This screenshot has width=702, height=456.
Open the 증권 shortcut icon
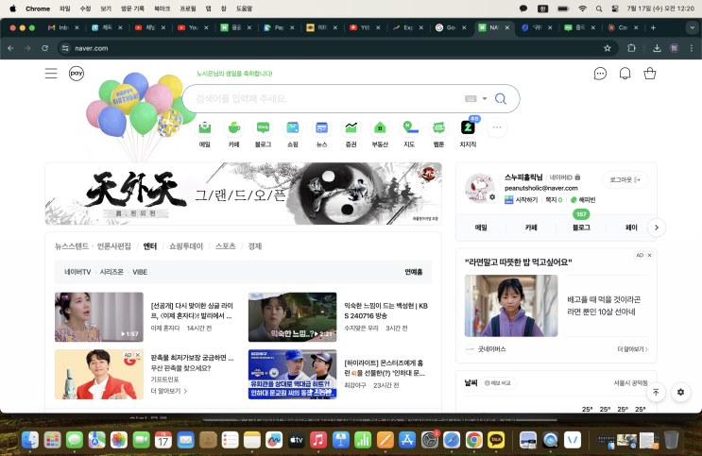[x=351, y=128]
